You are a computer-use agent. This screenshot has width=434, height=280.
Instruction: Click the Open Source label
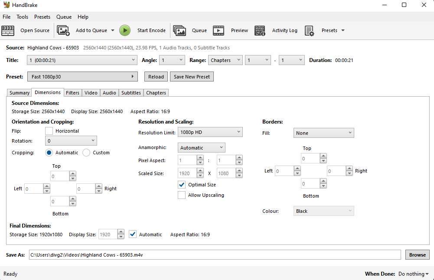35,30
